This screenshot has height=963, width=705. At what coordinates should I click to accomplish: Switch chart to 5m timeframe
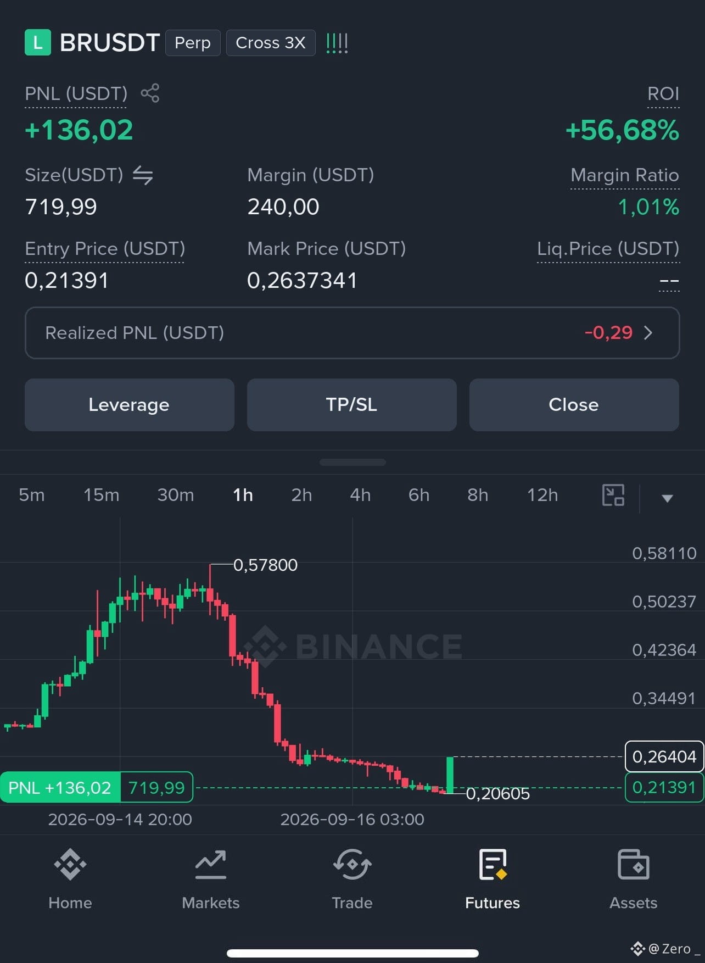point(32,495)
